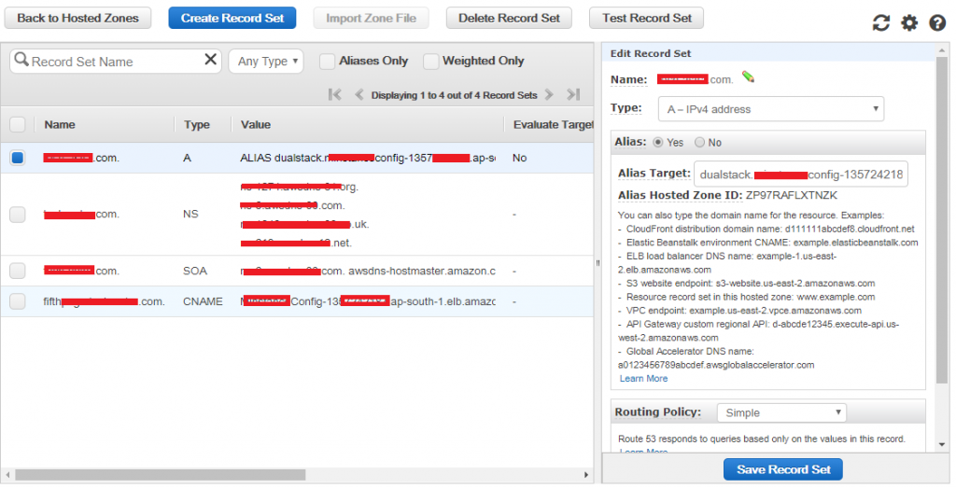Edit record name with green pencil icon
The height and width of the screenshot is (488, 956).
tap(748, 77)
